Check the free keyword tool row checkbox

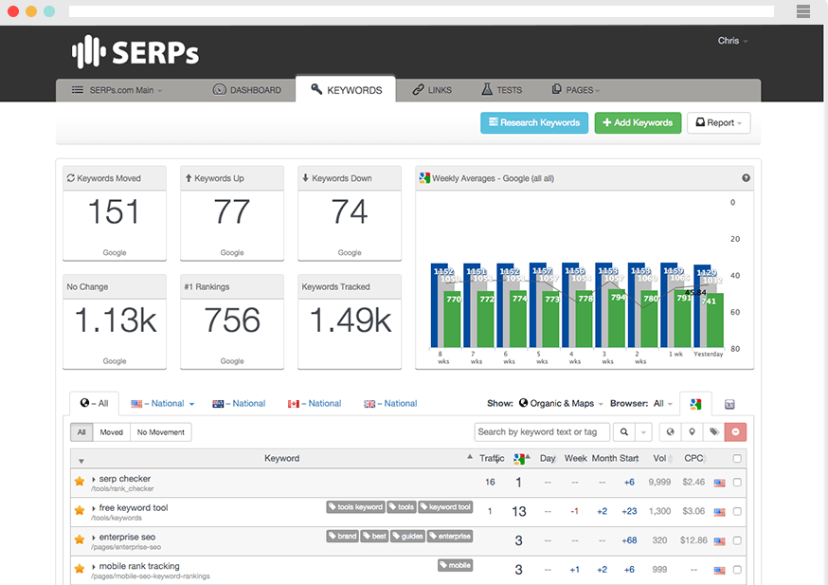coord(737,511)
